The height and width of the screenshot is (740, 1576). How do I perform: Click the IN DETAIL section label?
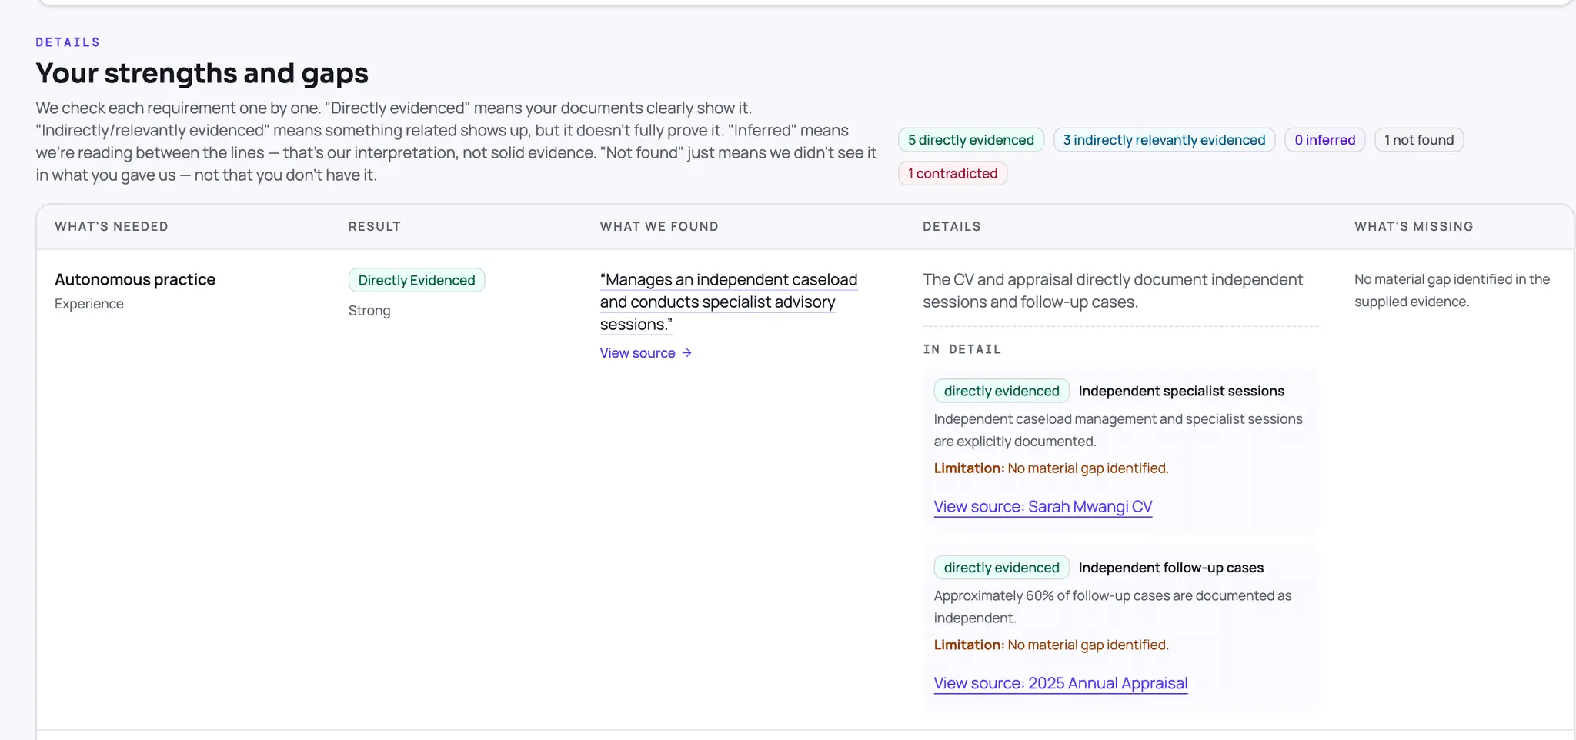[962, 349]
